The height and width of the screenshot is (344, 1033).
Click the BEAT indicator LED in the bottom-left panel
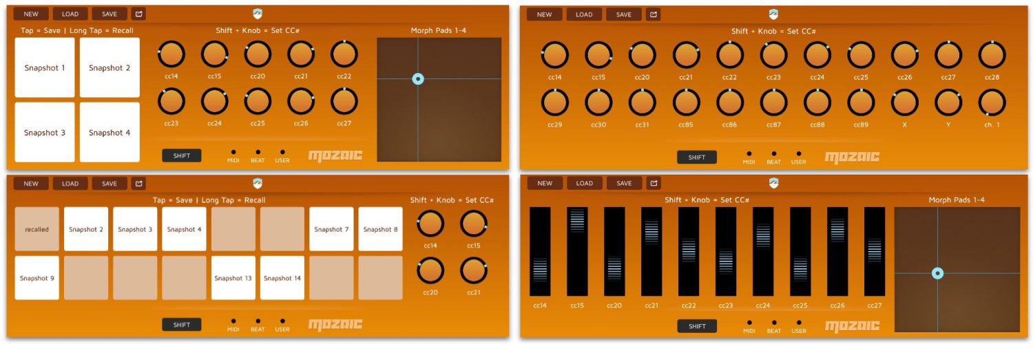pyautogui.click(x=258, y=321)
